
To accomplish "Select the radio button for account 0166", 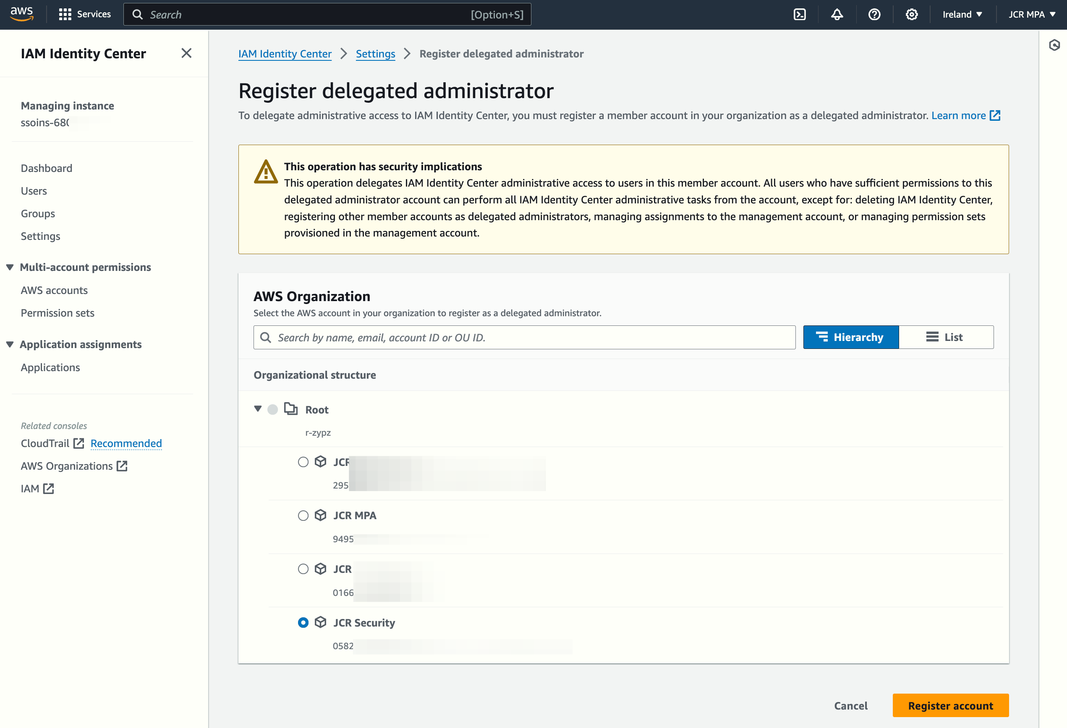I will [x=303, y=569].
